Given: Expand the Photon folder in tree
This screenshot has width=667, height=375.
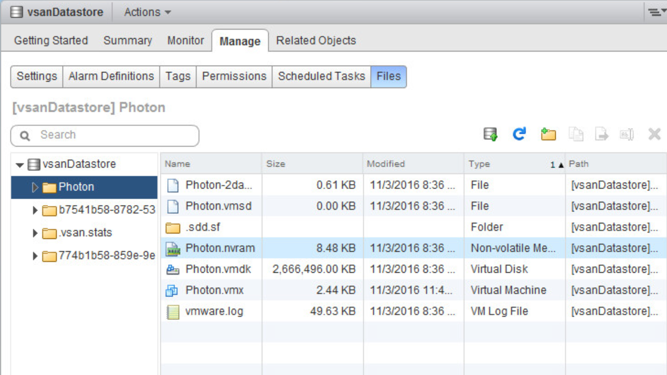Looking at the screenshot, I should tap(35, 187).
